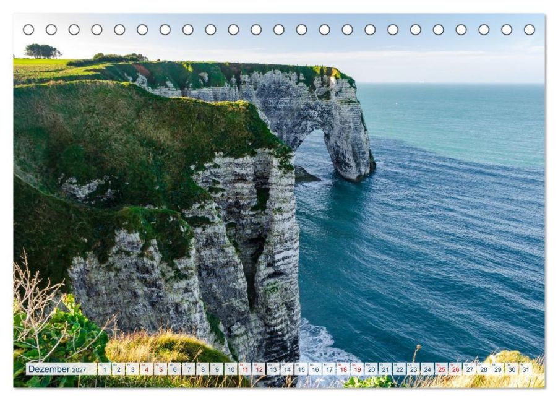The width and height of the screenshot is (558, 401).
Task: Select red day 12 in the calendar strip
Action: [259, 369]
